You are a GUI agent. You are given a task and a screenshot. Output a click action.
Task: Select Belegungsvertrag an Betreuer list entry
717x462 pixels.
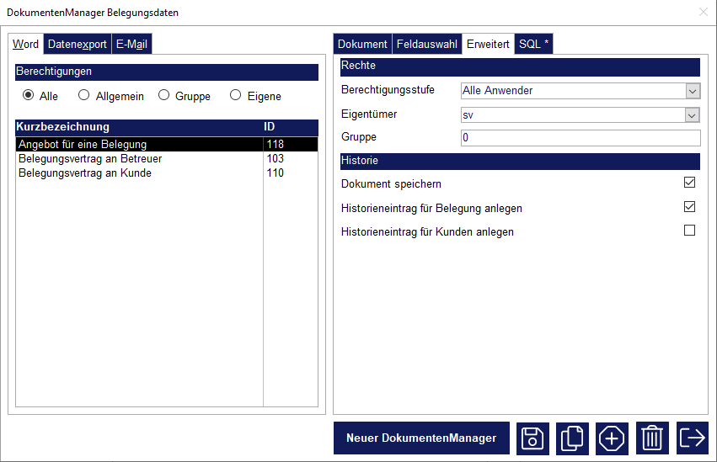coord(90,158)
